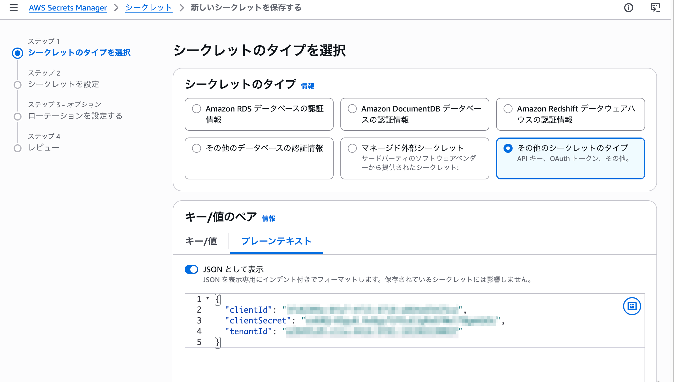674x382 pixels.
Task: Click the CloudShell console icon
Action: [655, 8]
